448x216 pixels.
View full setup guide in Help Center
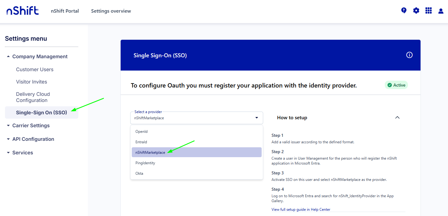(x=301, y=209)
